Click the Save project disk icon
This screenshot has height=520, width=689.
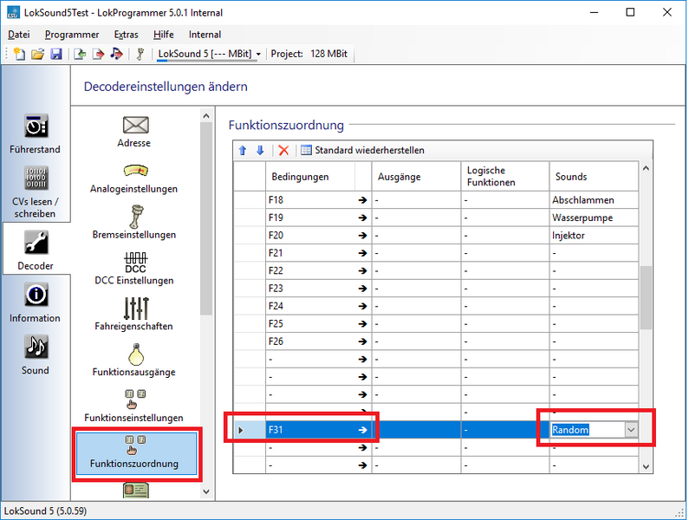56,54
